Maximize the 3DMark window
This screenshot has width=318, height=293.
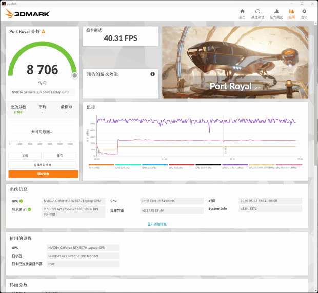[302, 4]
